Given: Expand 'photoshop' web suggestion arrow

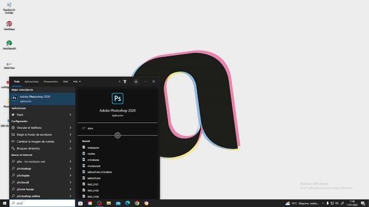Looking at the screenshot, I should [70, 168].
